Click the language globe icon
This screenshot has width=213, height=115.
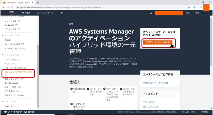tap(25, 112)
